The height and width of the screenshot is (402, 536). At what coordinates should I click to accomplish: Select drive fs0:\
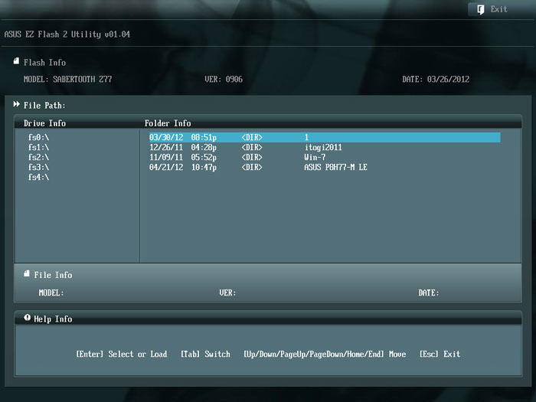(x=38, y=137)
